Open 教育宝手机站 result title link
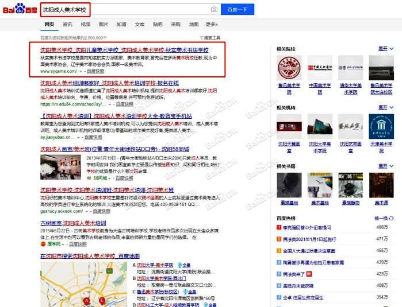402x307 pixels. click(x=116, y=116)
